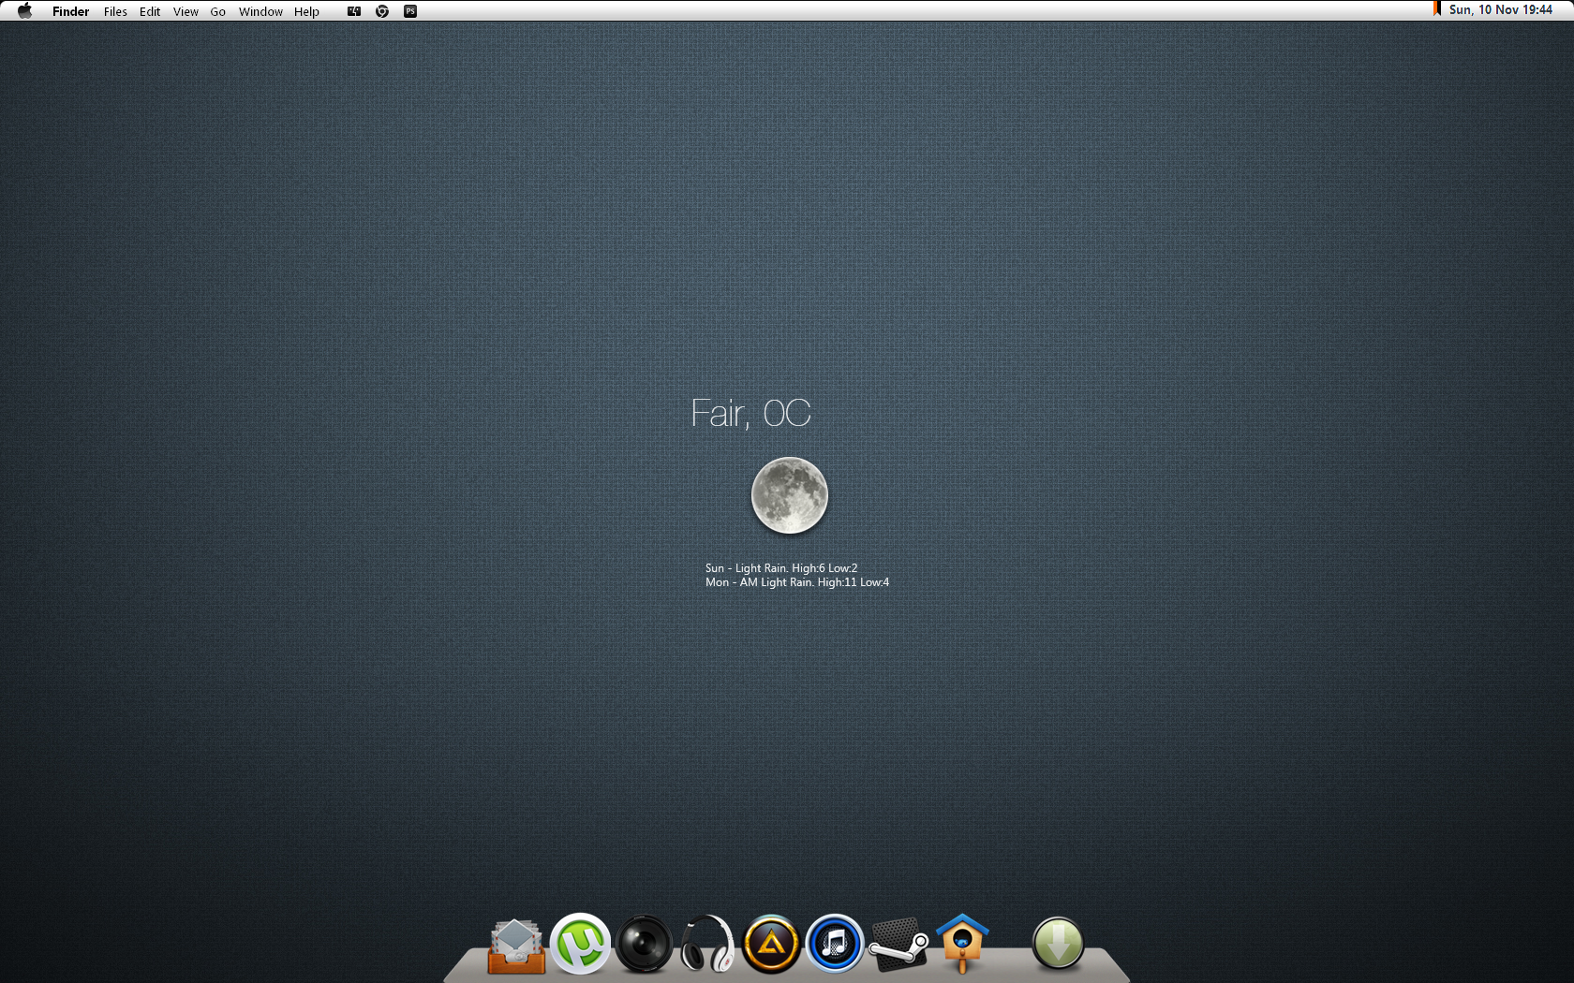Click the split-window icon in the menu bar
Screen dimensions: 1574x983
pos(354,11)
